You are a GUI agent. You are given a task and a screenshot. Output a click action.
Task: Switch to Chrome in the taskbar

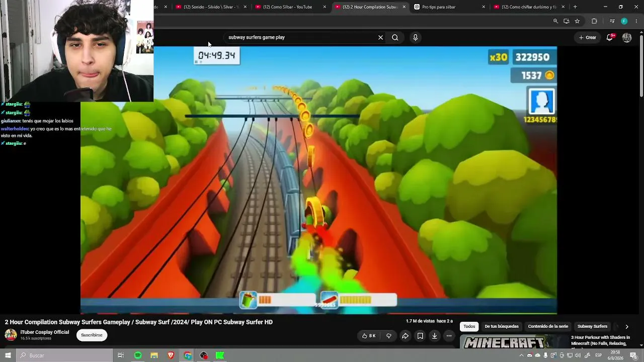click(x=188, y=355)
